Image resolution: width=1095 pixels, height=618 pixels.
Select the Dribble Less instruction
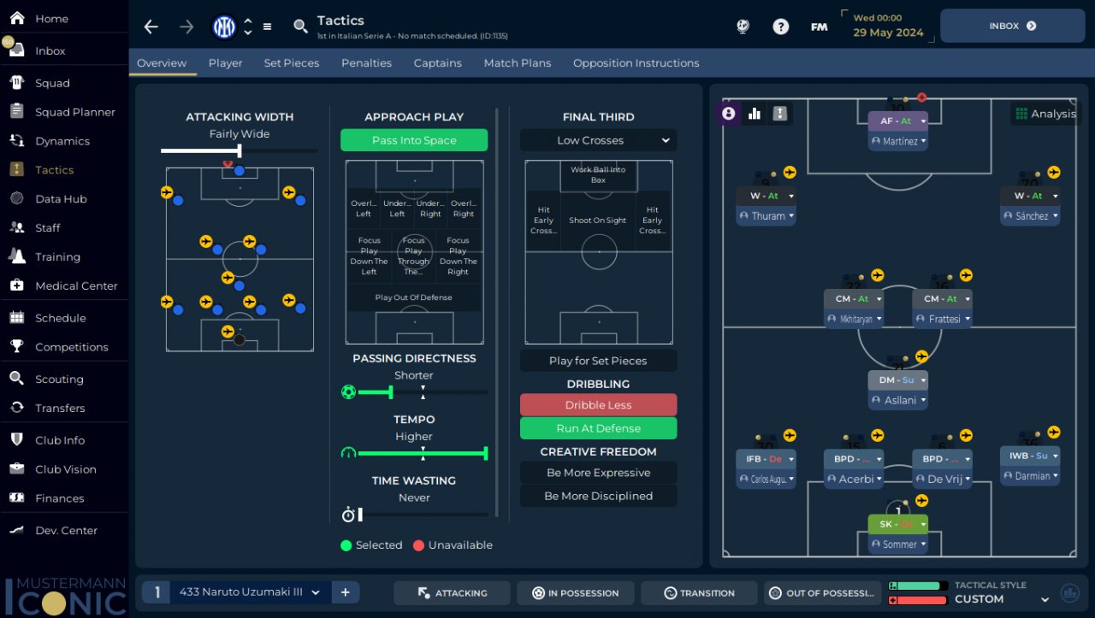[598, 405]
